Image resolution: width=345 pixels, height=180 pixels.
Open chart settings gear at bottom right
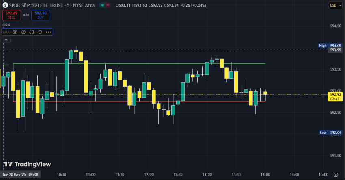(x=336, y=175)
